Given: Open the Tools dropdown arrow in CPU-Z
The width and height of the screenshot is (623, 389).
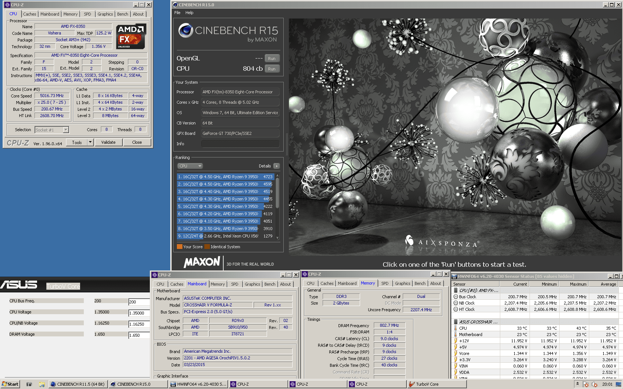Looking at the screenshot, I should [90, 142].
